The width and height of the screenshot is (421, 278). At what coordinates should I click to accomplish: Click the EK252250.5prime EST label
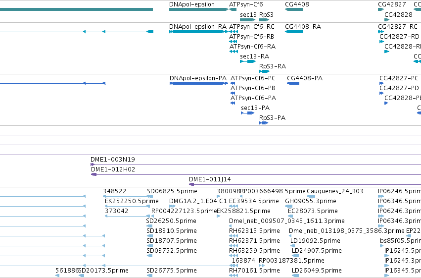[x=132, y=201]
